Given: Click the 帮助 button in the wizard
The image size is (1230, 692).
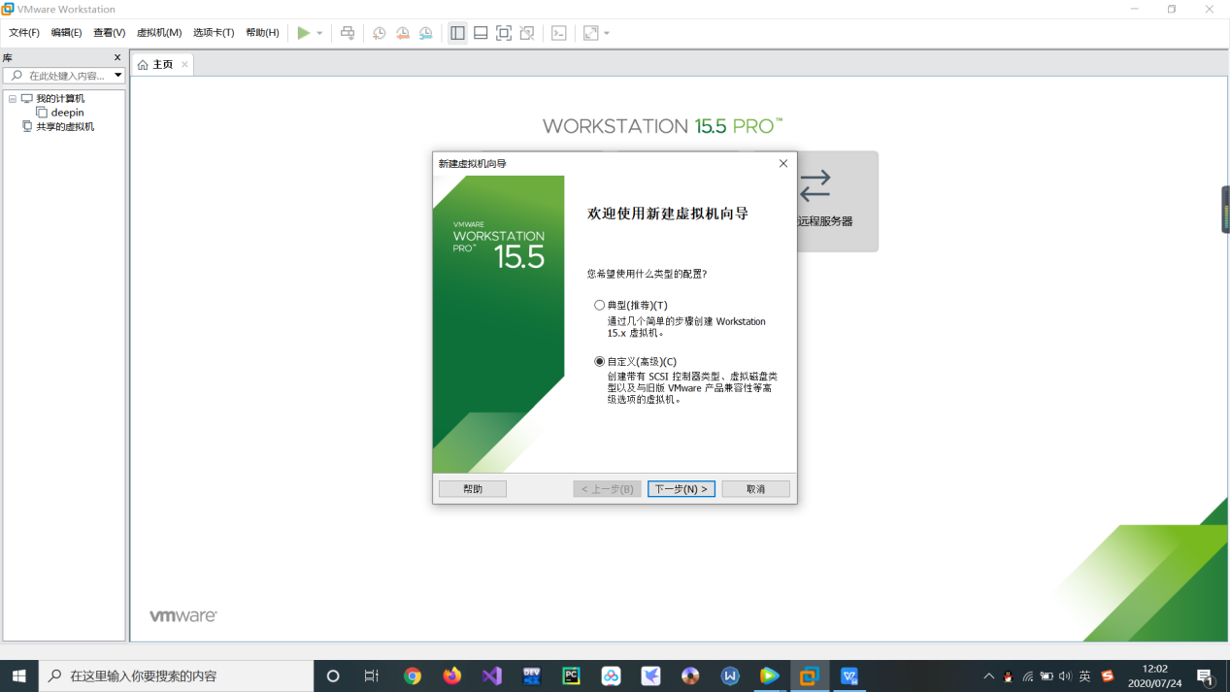Looking at the screenshot, I should (473, 489).
